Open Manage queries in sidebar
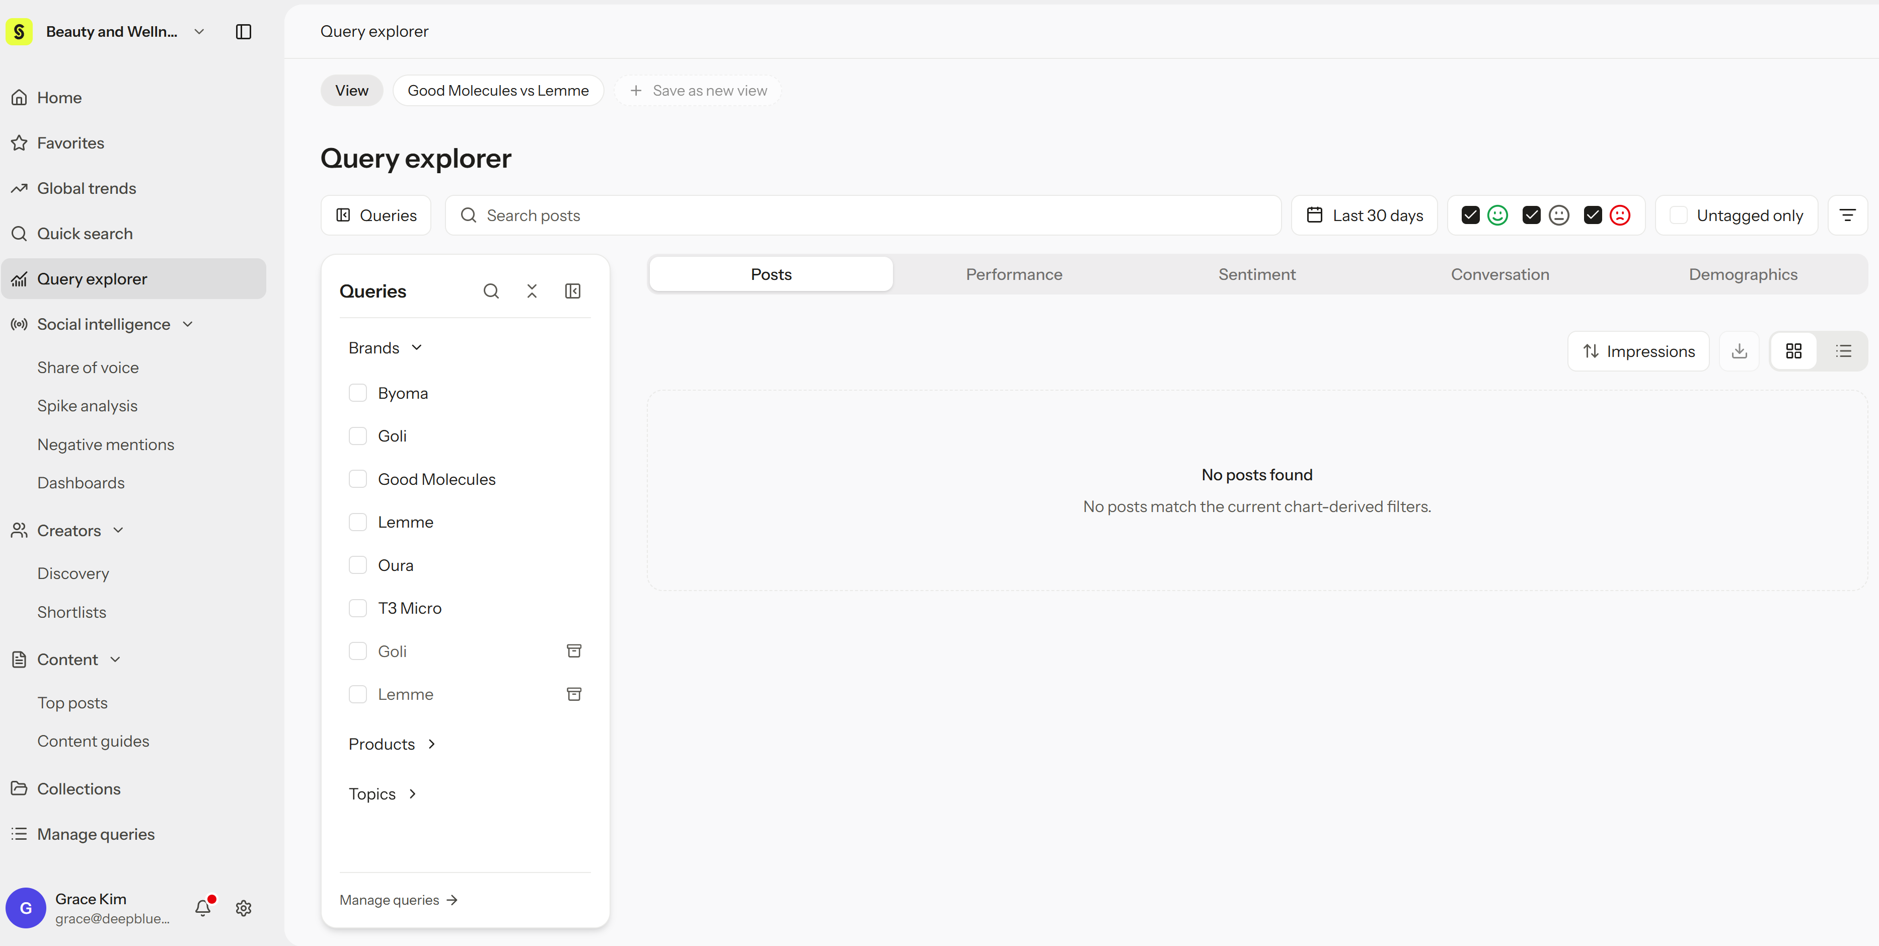Screen dimensions: 1879x946 click(133, 834)
